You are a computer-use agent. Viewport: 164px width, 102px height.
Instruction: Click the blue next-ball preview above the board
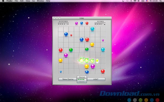pyautogui.click(x=81, y=23)
